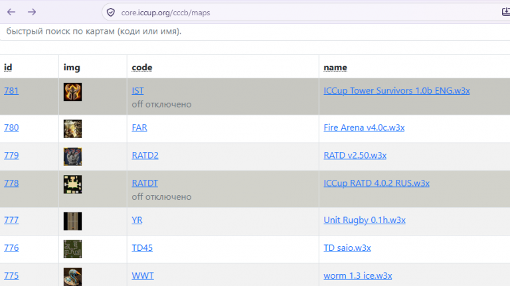Click the helmet thumbnail for the IST map
This screenshot has width=510, height=286.
[x=72, y=92]
